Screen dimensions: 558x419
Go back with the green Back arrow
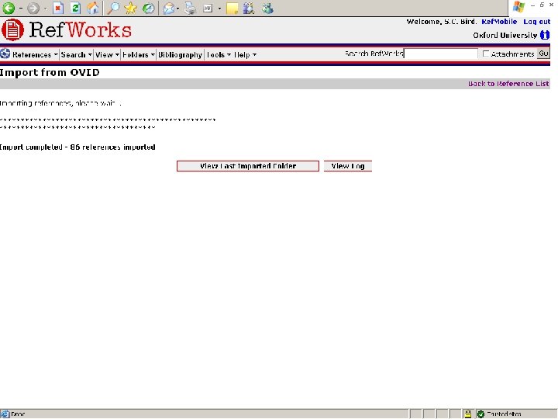point(9,8)
